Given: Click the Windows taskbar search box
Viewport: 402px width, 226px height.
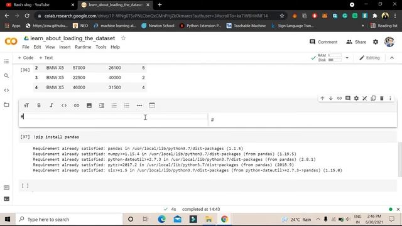Looking at the screenshot, I should pyautogui.click(x=69, y=219).
